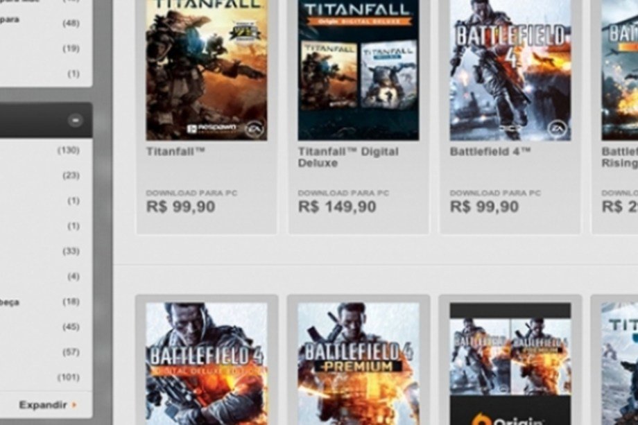Screen dimensions: 638x425
Task: Select the filter with (130) results
Action: point(46,150)
